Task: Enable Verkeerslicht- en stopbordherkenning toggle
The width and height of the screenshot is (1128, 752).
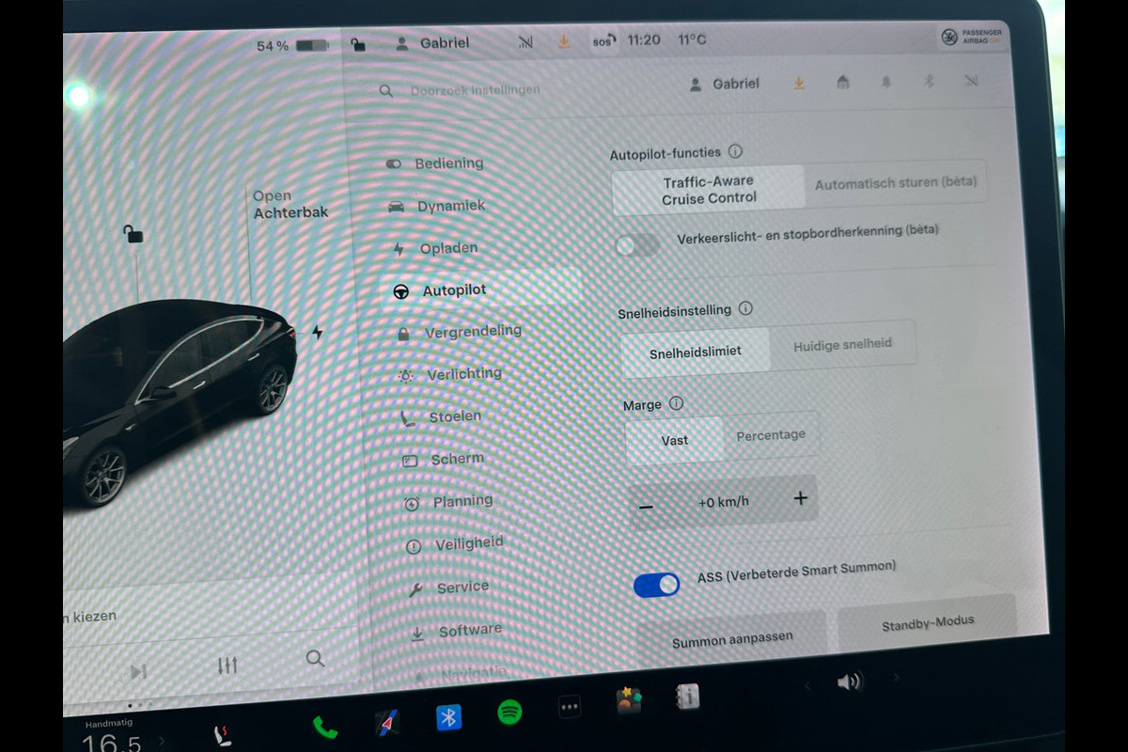Action: pyautogui.click(x=637, y=245)
